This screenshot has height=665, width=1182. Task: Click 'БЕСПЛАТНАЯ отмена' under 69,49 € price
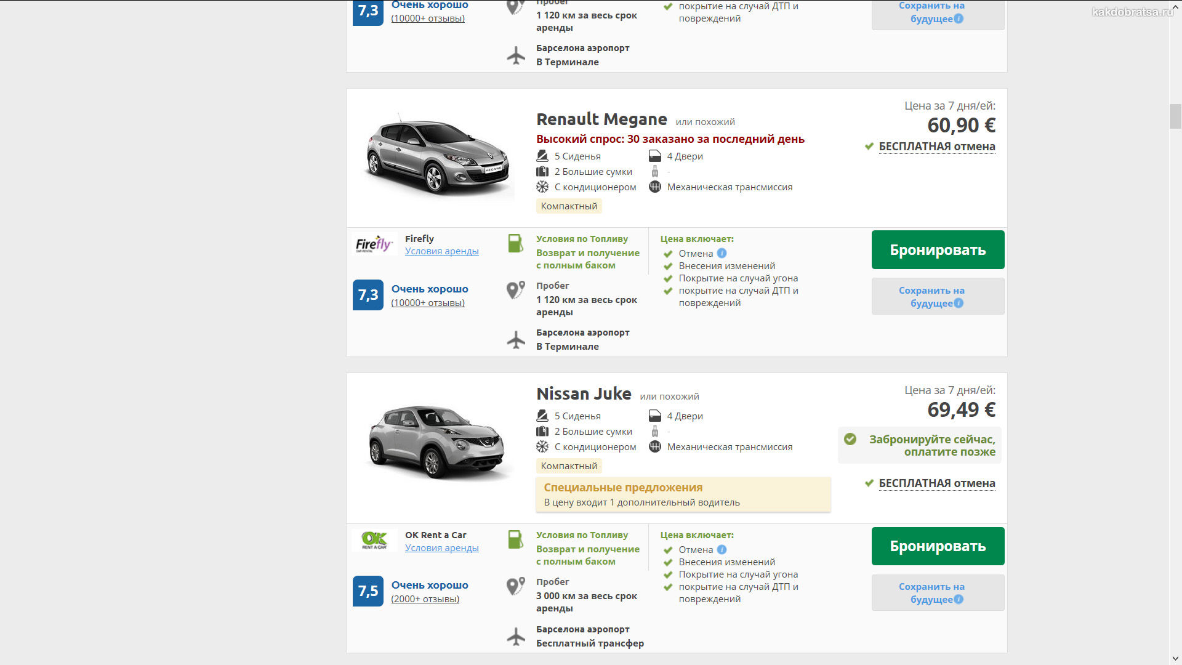[936, 483]
